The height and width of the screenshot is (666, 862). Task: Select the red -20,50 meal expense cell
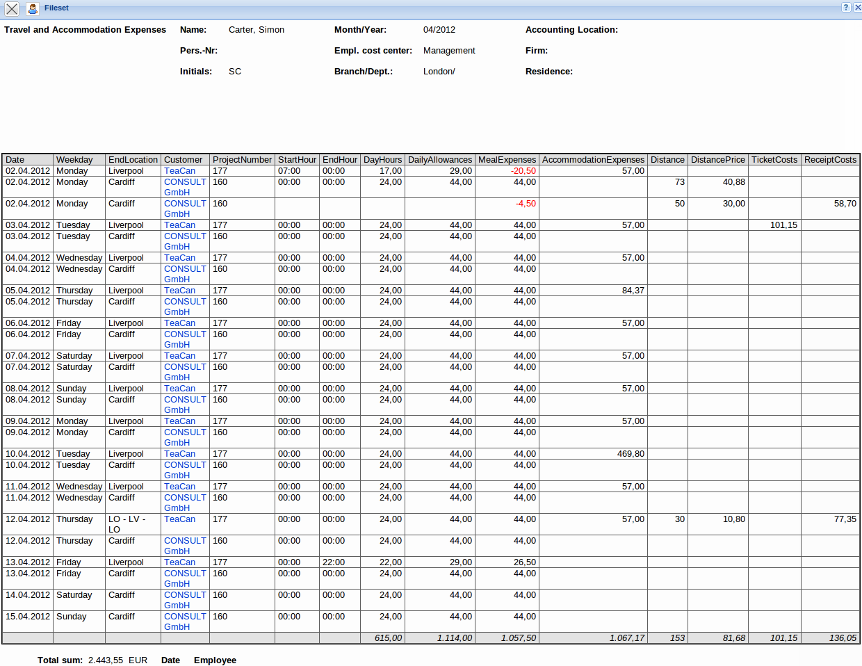tap(523, 171)
